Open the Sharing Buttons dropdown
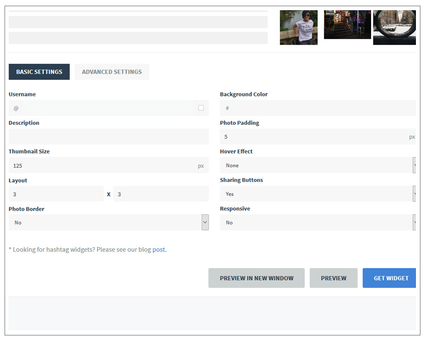Viewport: 425px width, 340px height. 318,194
